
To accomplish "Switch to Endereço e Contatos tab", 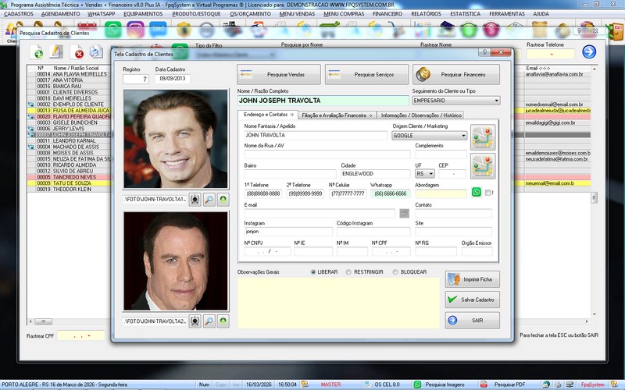I will [268, 115].
